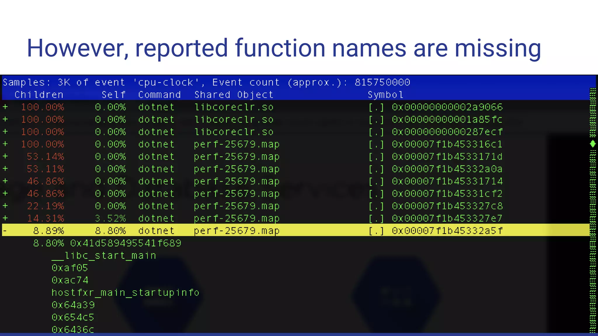Screen dimensions: 598x336
Task: Select call chain entry 0xac74
Action: point(70,280)
